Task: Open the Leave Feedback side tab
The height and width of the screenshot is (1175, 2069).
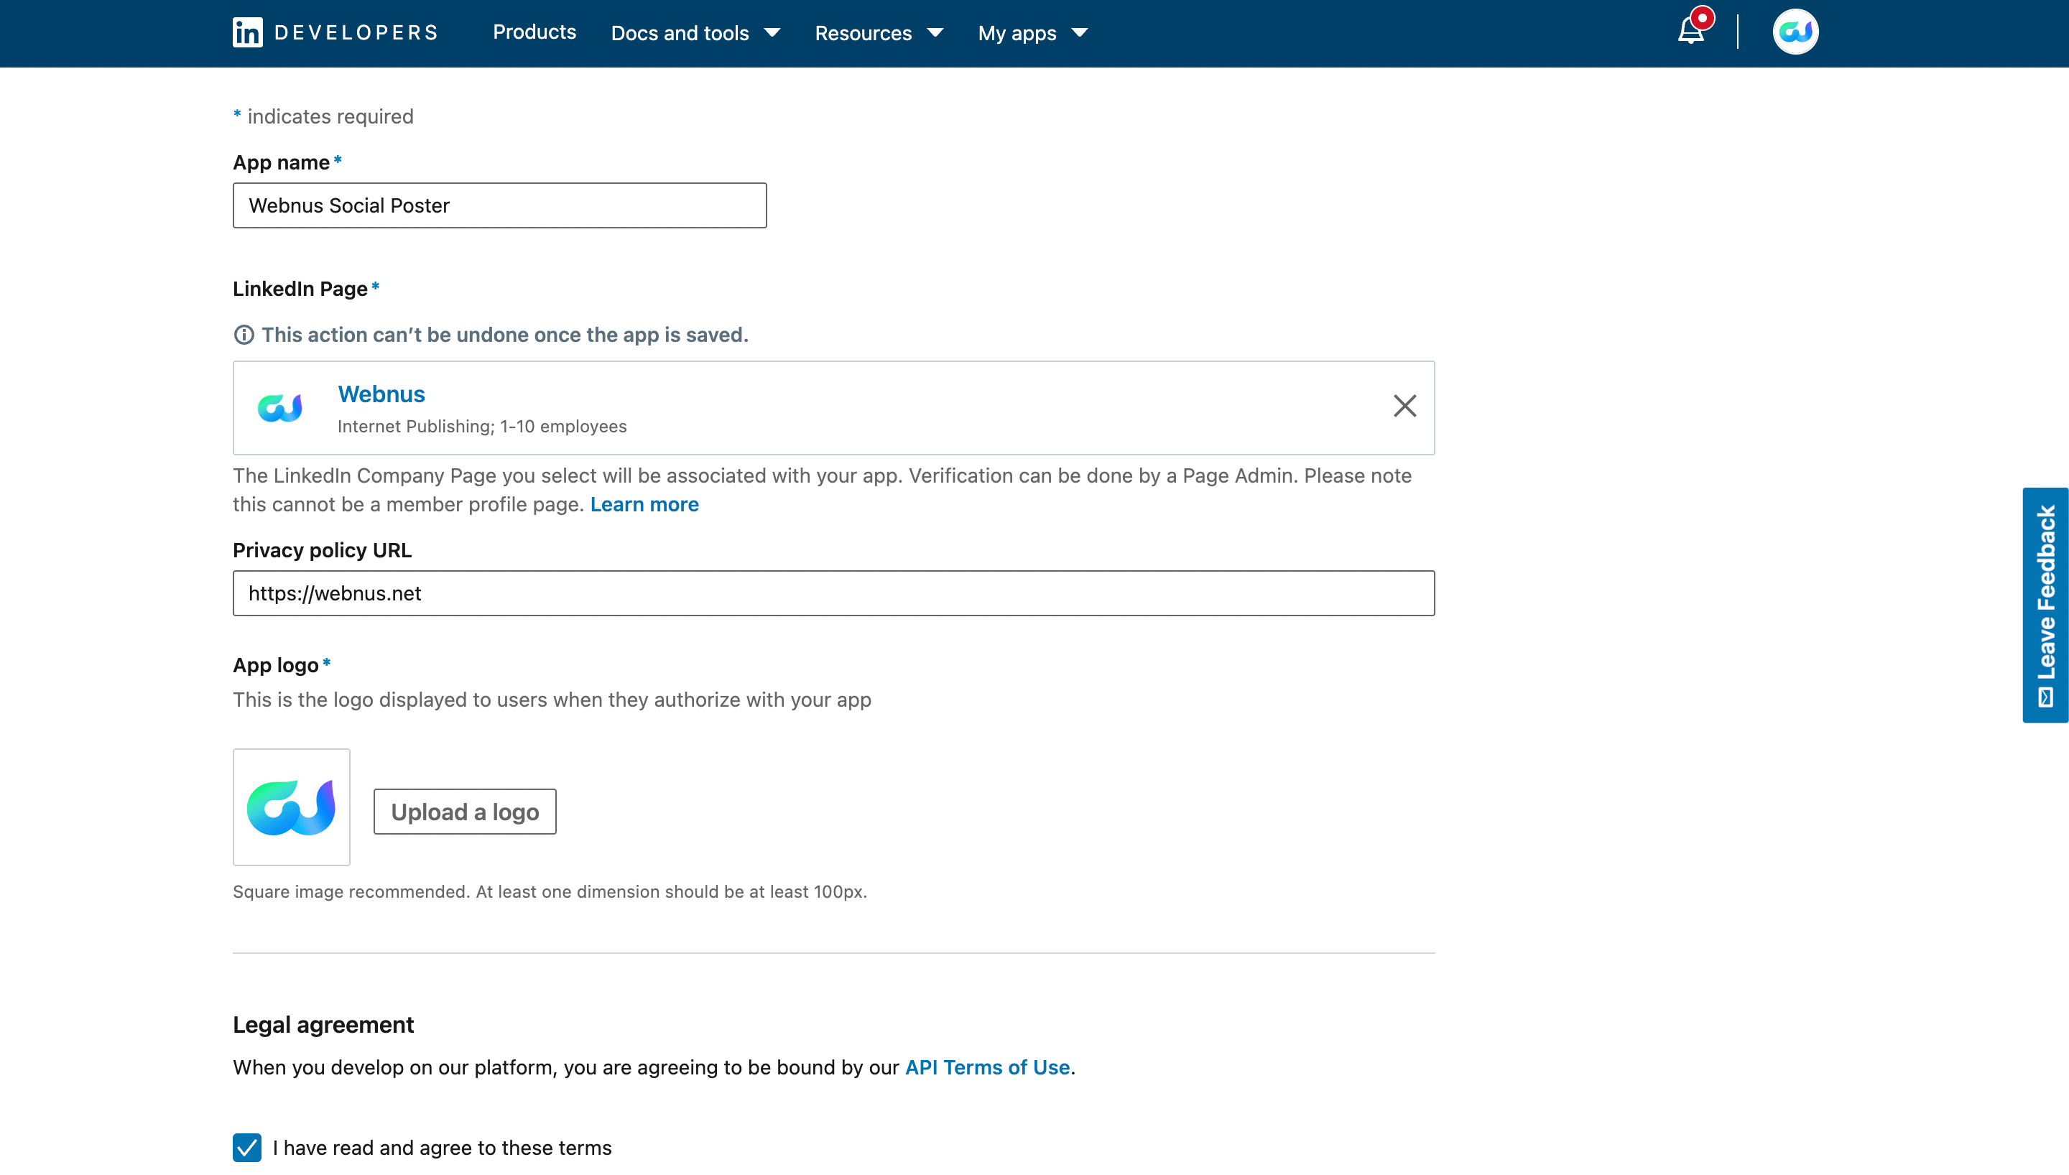Action: pos(2045,605)
